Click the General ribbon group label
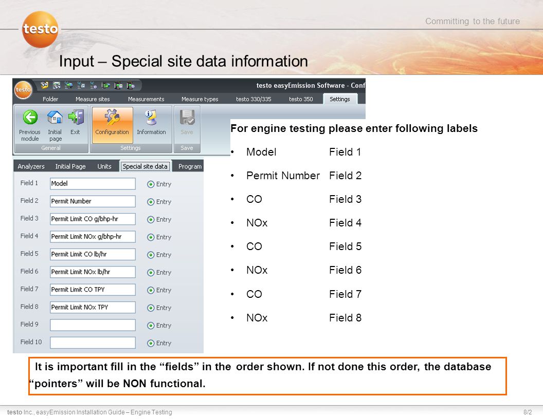 51,148
